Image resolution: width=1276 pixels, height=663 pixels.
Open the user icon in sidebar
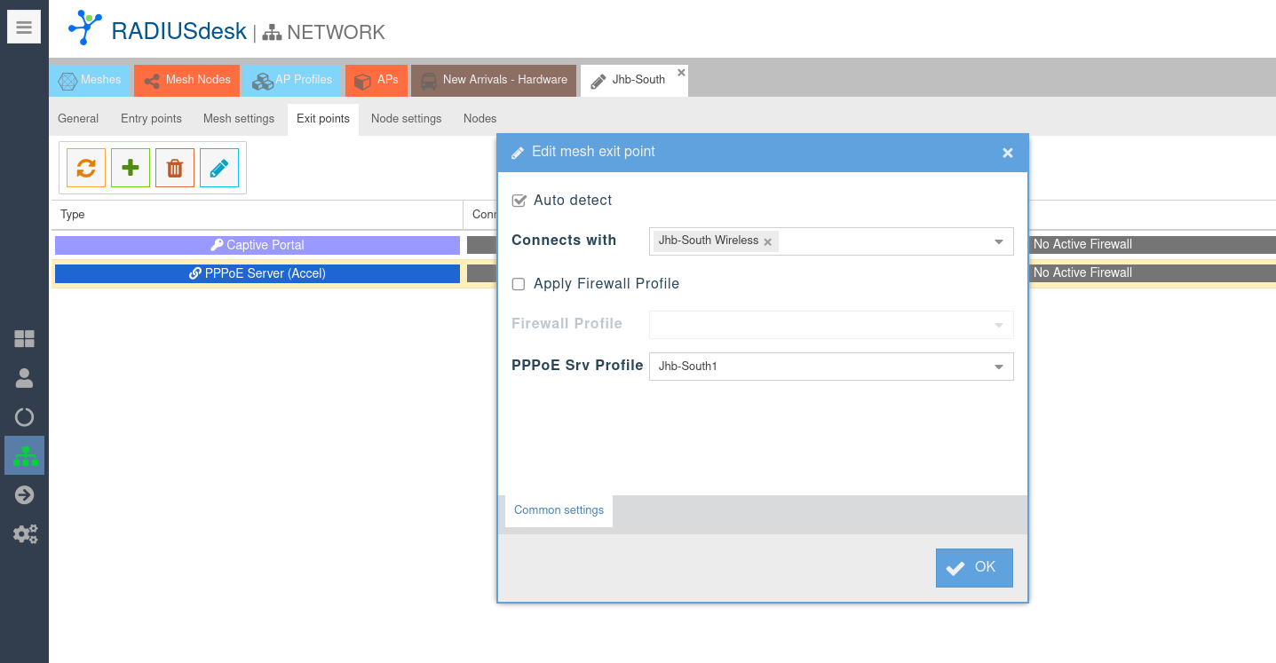pyautogui.click(x=24, y=378)
